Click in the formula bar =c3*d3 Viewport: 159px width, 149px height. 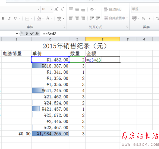click(100, 34)
